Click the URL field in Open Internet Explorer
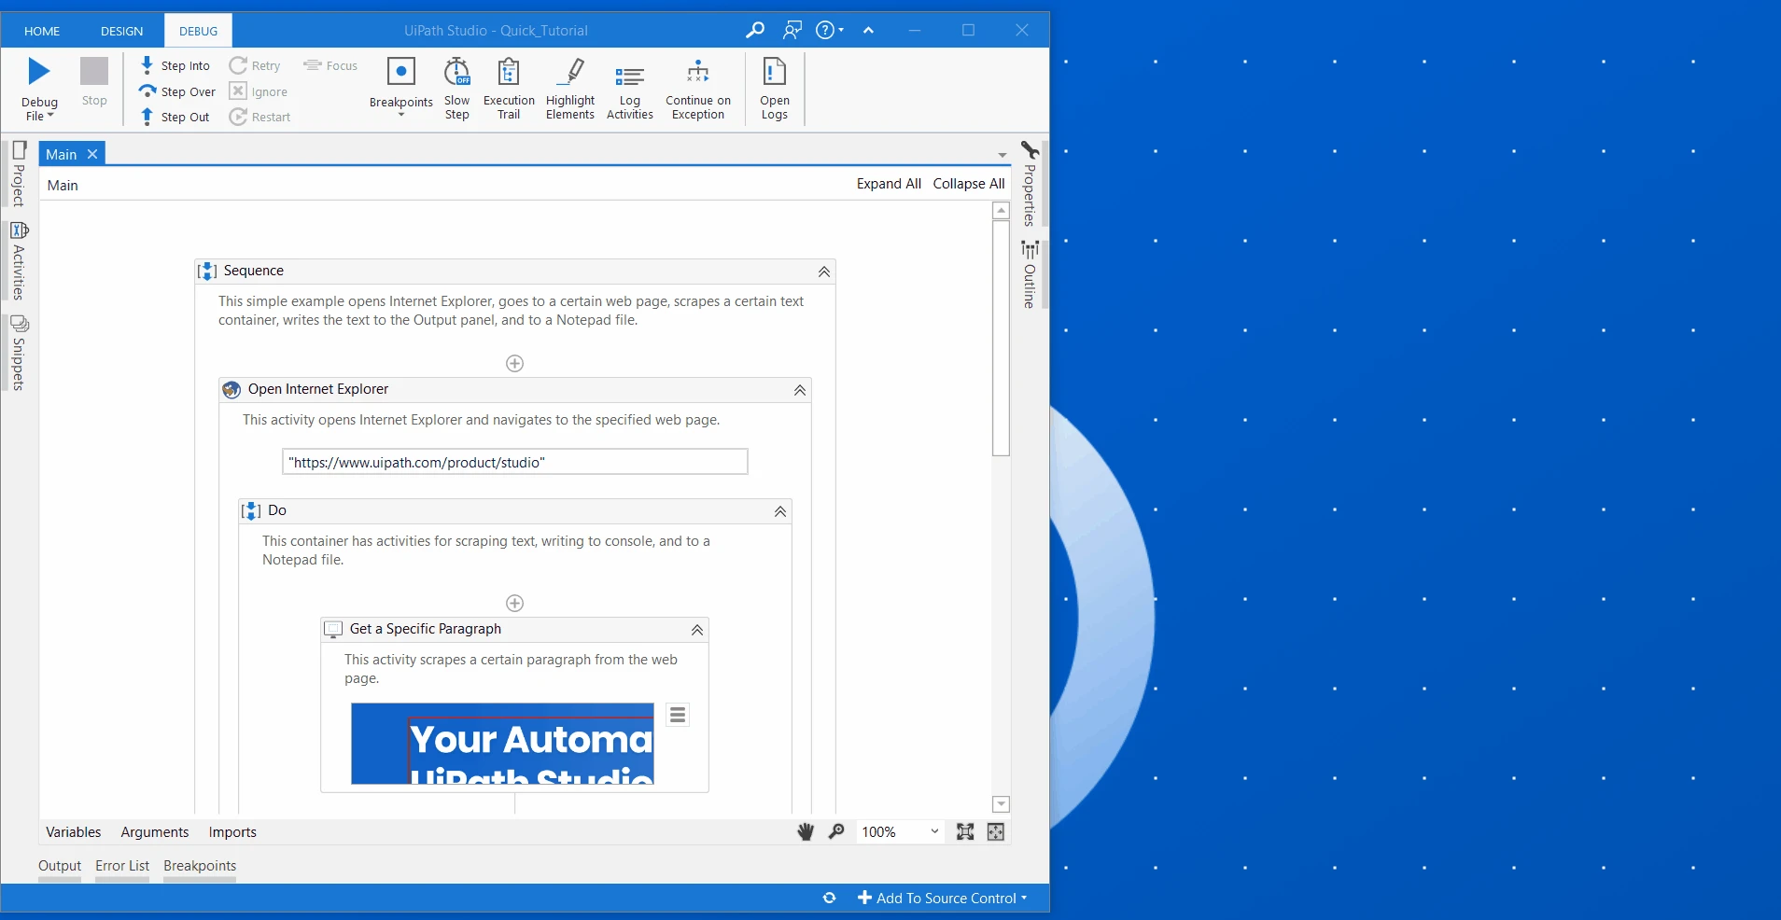 [x=515, y=462]
